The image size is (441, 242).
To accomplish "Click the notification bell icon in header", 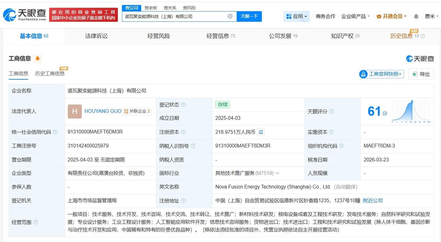I will pyautogui.click(x=416, y=17).
